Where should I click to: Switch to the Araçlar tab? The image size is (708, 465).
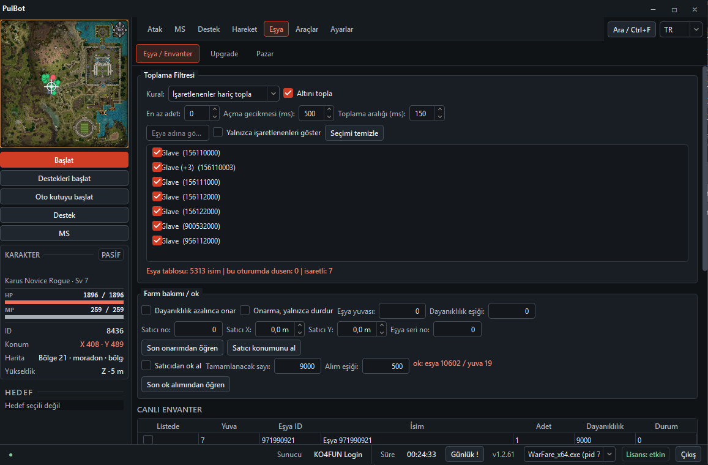(x=307, y=29)
